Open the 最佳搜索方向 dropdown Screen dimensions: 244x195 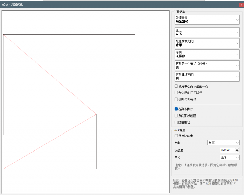207,43
